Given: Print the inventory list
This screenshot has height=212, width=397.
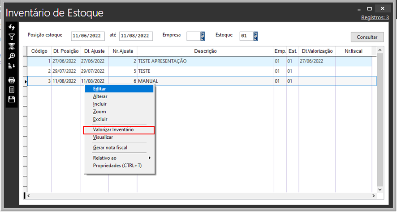Looking at the screenshot, I should [12, 80].
